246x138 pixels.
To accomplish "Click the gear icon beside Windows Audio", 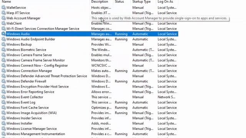I will click(3, 34).
